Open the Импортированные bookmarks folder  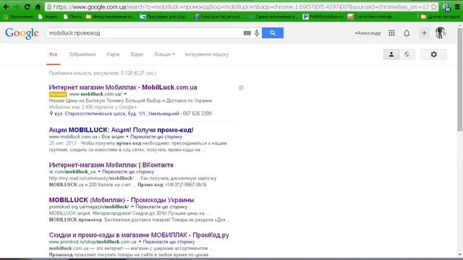(x=110, y=17)
